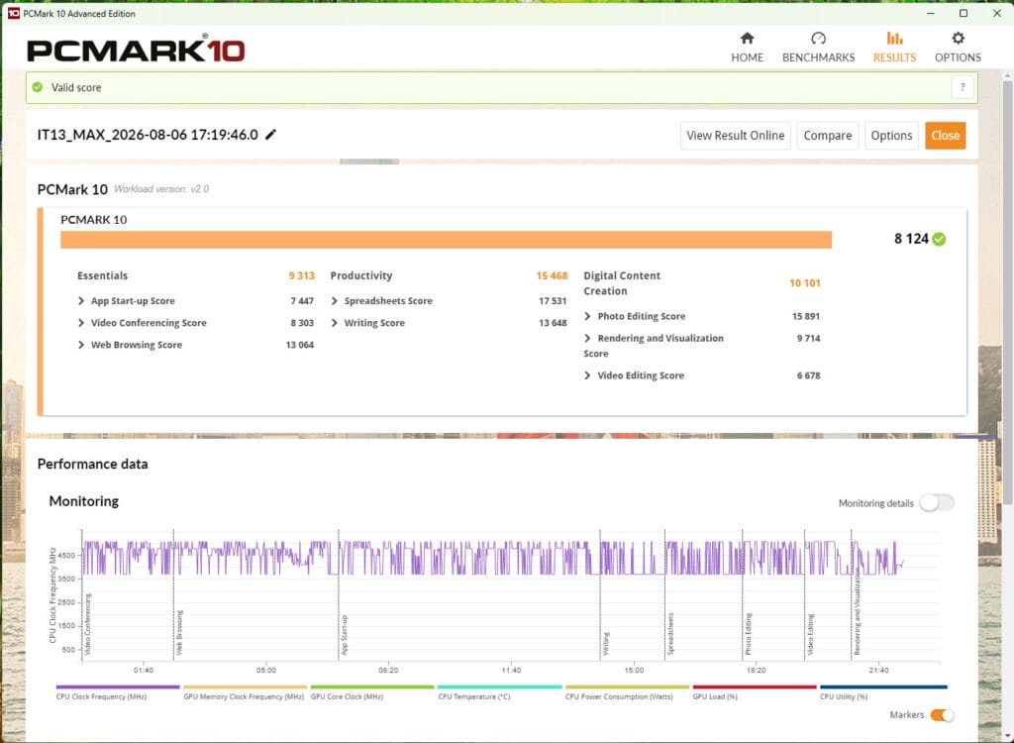Click the green check next to 8 124
1014x743 pixels.
click(x=939, y=239)
